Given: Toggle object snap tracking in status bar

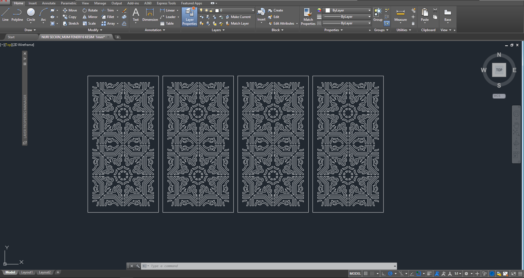Looking at the screenshot, I should pyautogui.click(x=412, y=274).
